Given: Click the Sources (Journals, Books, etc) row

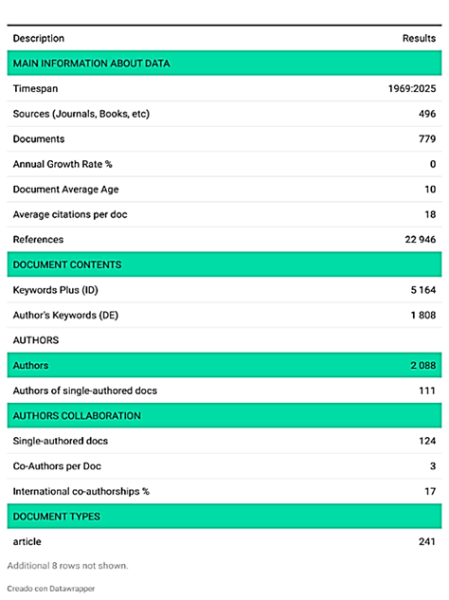Looking at the screenshot, I should (x=224, y=114).
